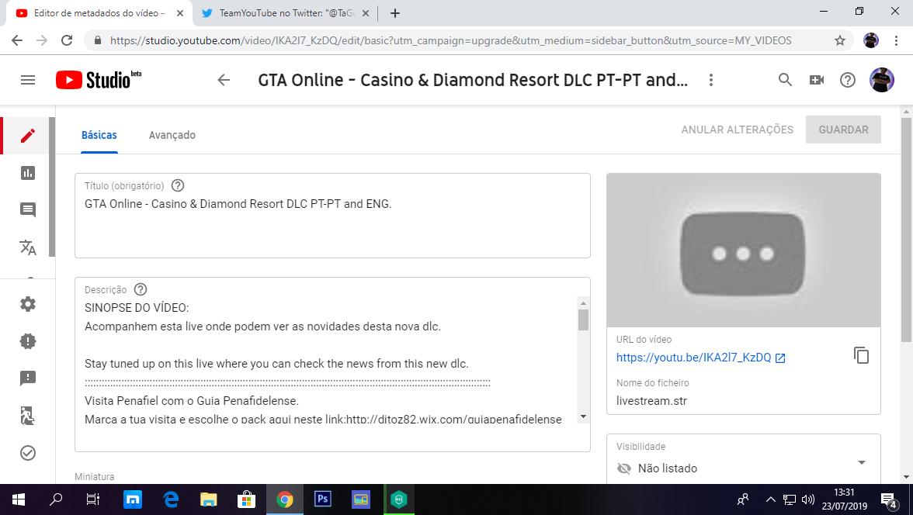Image resolution: width=913 pixels, height=515 pixels.
Task: Open Microsoft Store from taskbar
Action: pos(246,499)
